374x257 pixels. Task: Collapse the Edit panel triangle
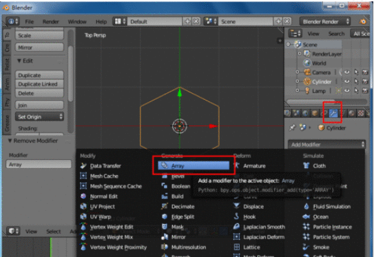[x=19, y=61]
